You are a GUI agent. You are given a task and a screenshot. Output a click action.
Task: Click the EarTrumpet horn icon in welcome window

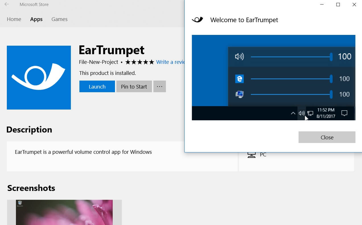(x=197, y=20)
